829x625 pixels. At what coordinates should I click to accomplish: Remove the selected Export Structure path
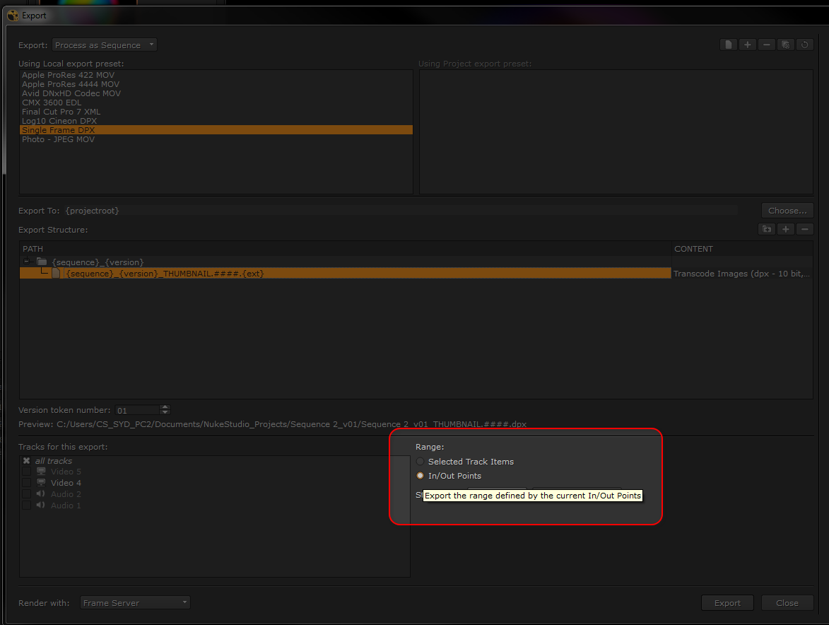[x=805, y=229]
